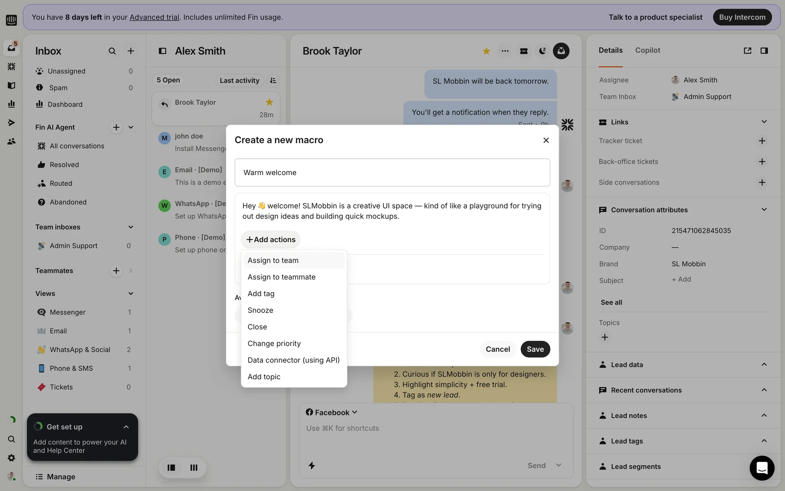This screenshot has width=785, height=491.
Task: Click the Warm welcome title field
Action: point(392,173)
